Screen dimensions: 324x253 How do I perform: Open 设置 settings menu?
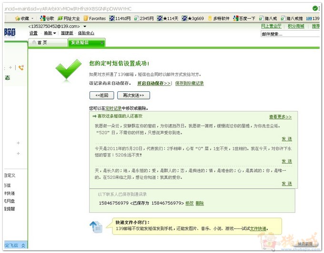[x=33, y=33]
